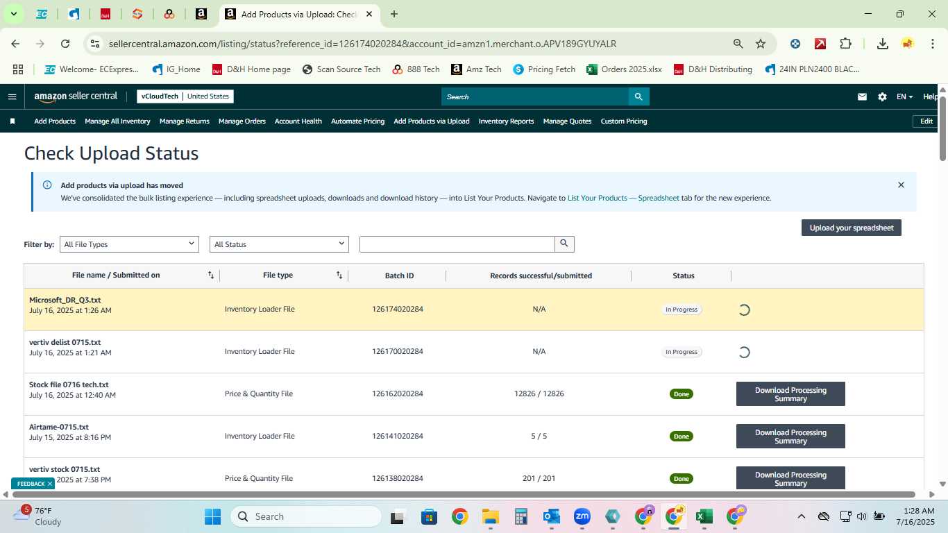Switch to the D&H browser tab
Screen dimensions: 948x533
[x=105, y=14]
